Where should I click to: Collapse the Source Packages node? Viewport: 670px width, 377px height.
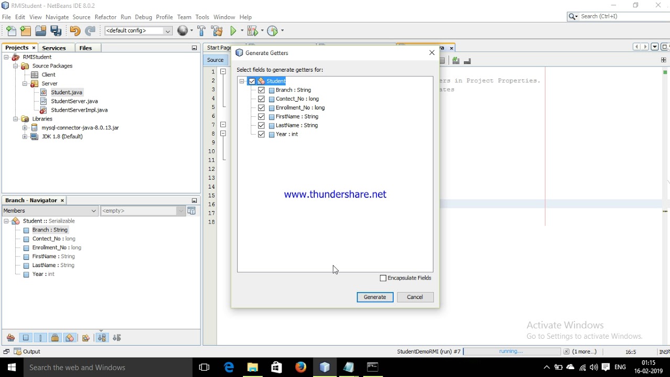[16, 66]
